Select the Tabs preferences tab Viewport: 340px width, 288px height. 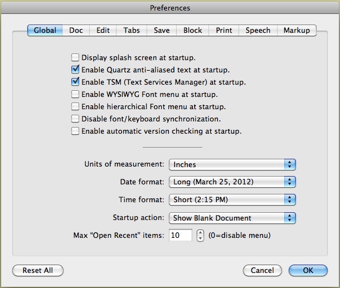132,31
